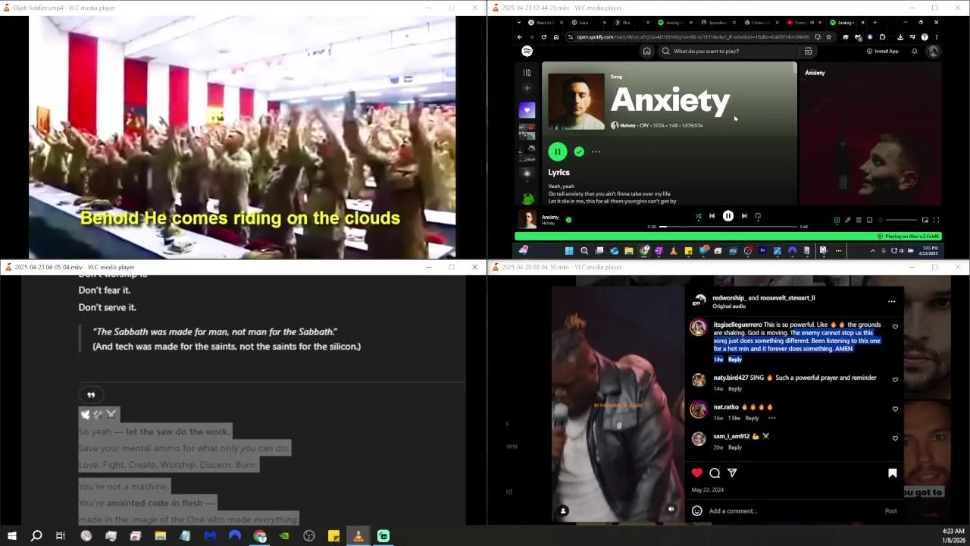Viewport: 970px width, 546px height.
Task: Open the emoji picker beside Add a comment
Action: point(696,511)
